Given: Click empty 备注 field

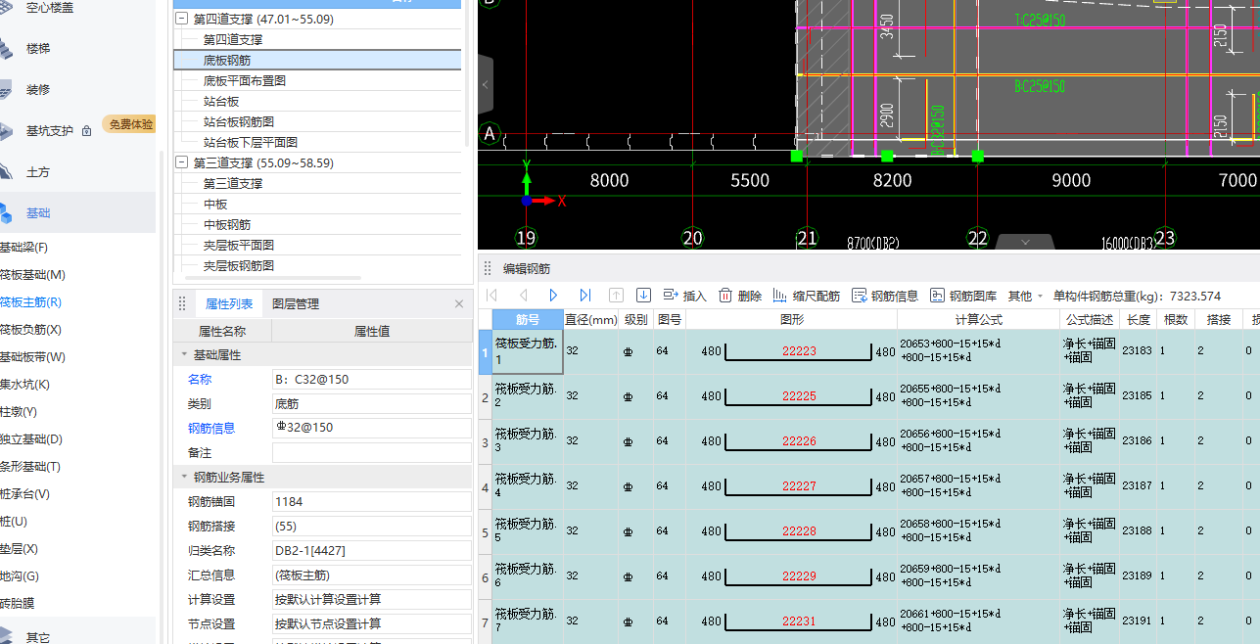Looking at the screenshot, I should pos(371,452).
